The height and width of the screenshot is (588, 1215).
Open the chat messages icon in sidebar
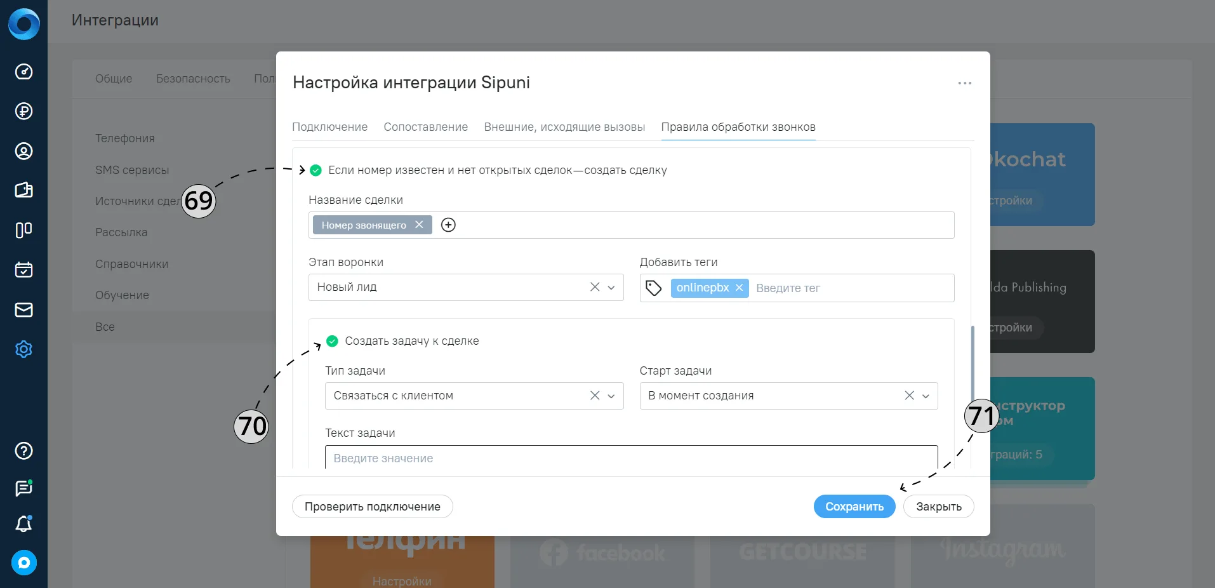[x=23, y=488]
